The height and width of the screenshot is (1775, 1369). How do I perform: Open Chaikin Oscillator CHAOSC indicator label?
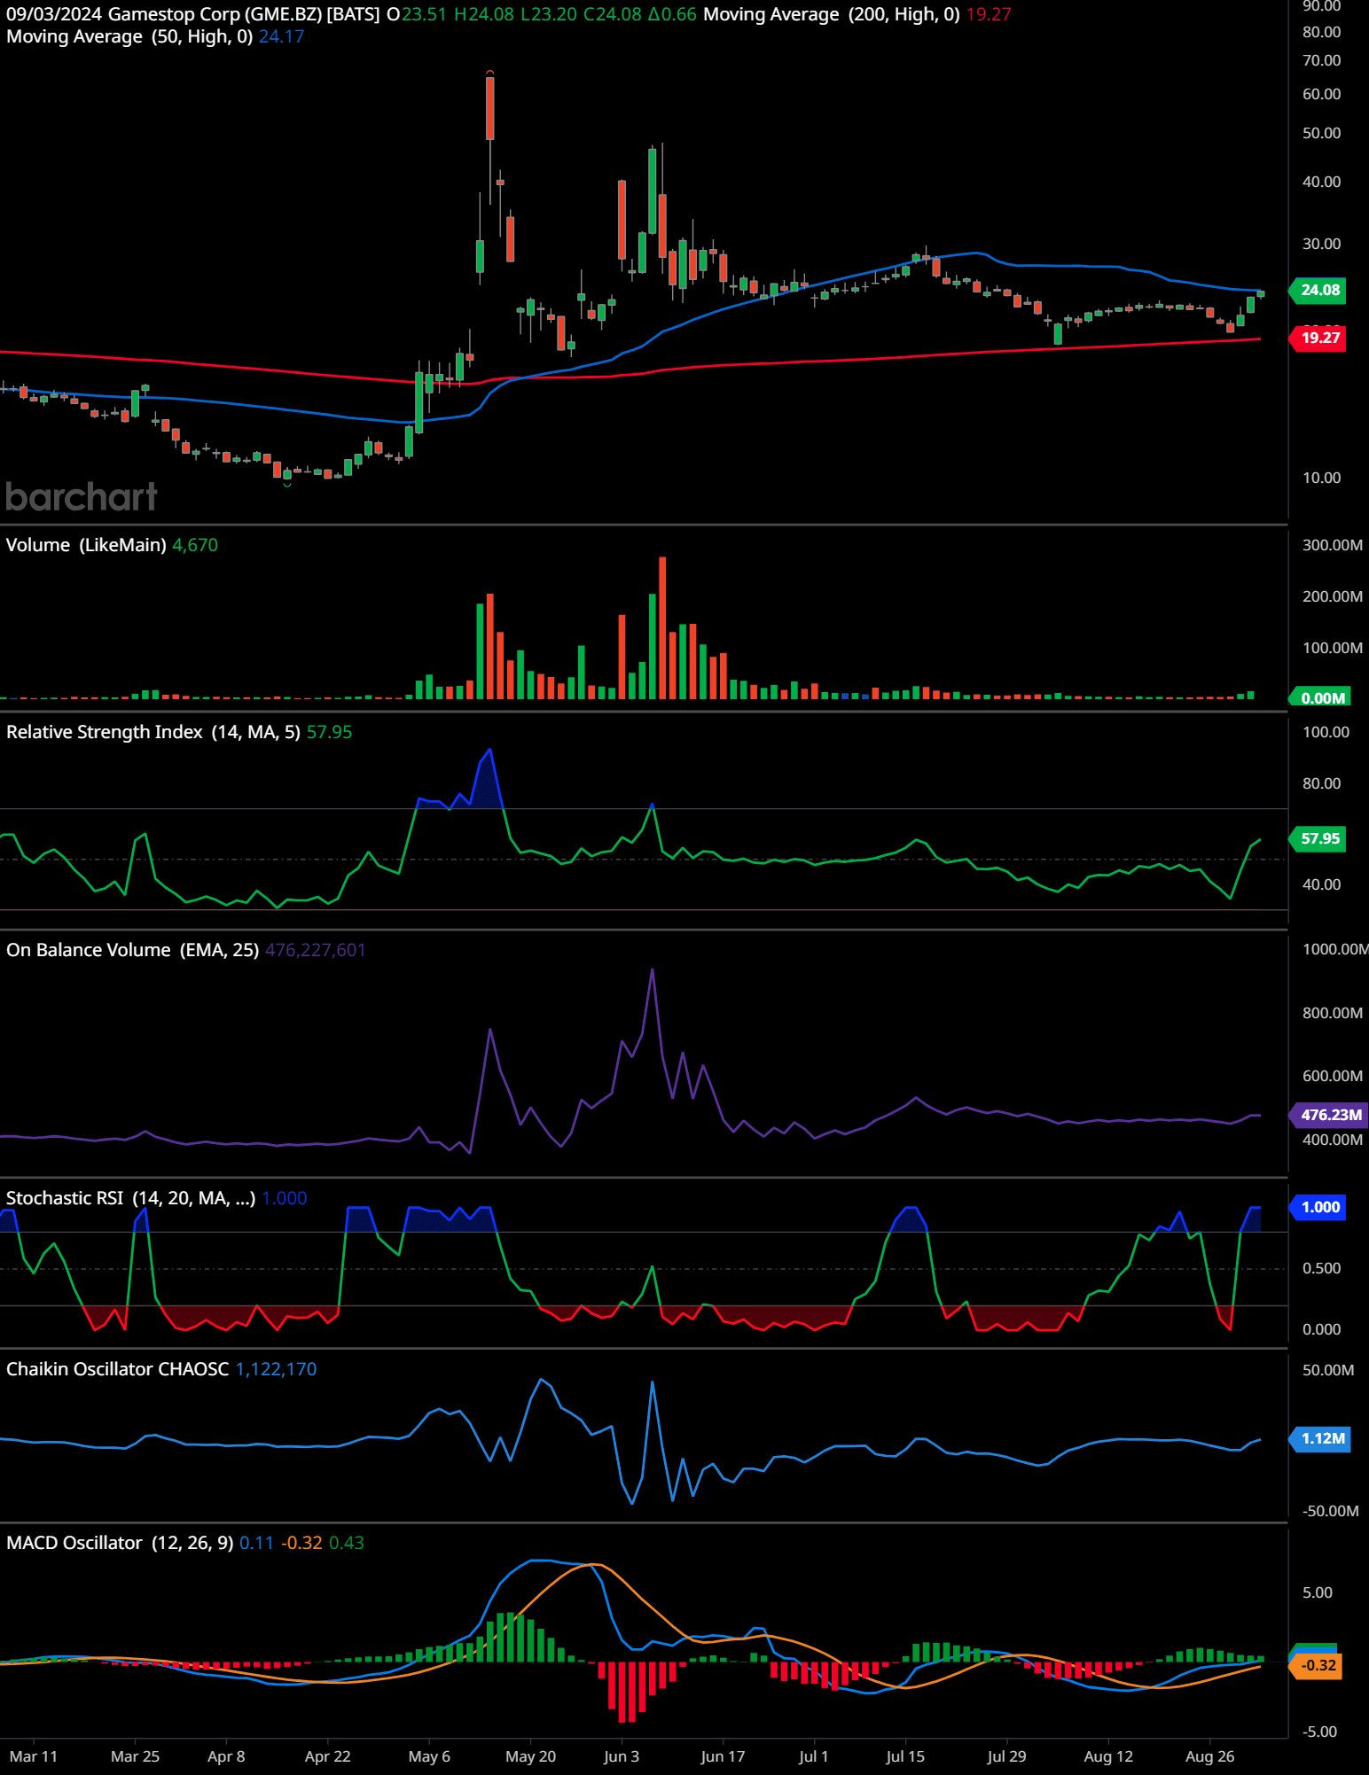click(x=117, y=1369)
